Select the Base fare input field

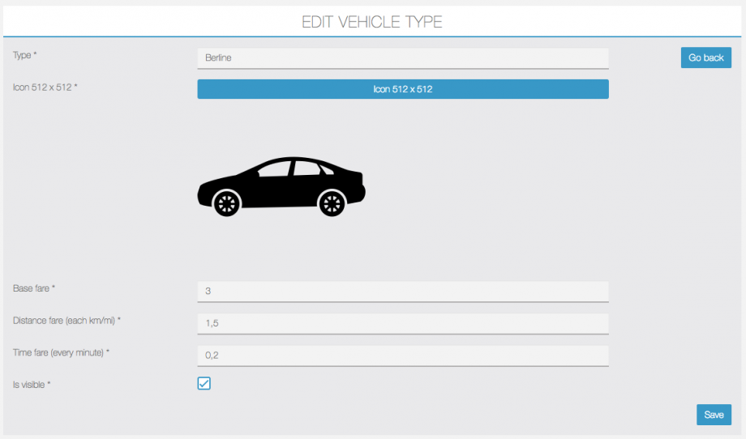(x=402, y=291)
